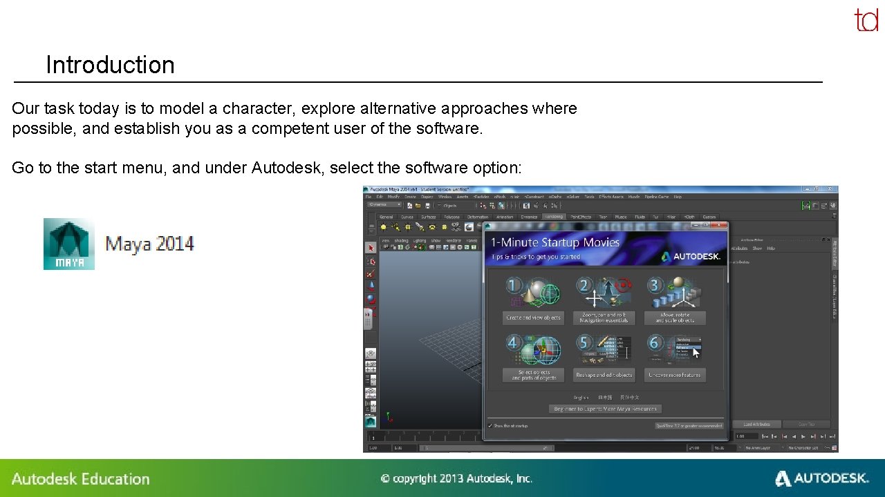
Task: Add an ambient light from Rendering shelf
Action: pos(383,226)
